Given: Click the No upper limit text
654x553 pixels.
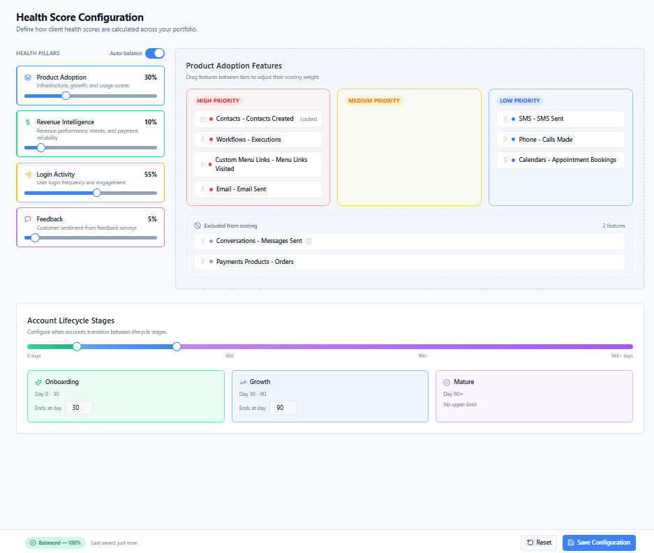Looking at the screenshot, I should point(460,405).
